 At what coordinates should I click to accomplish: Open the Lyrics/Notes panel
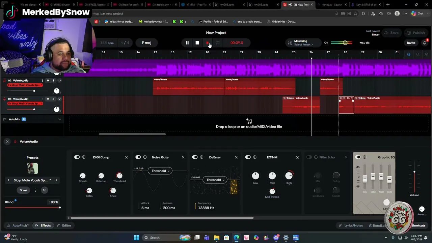tap(351, 225)
